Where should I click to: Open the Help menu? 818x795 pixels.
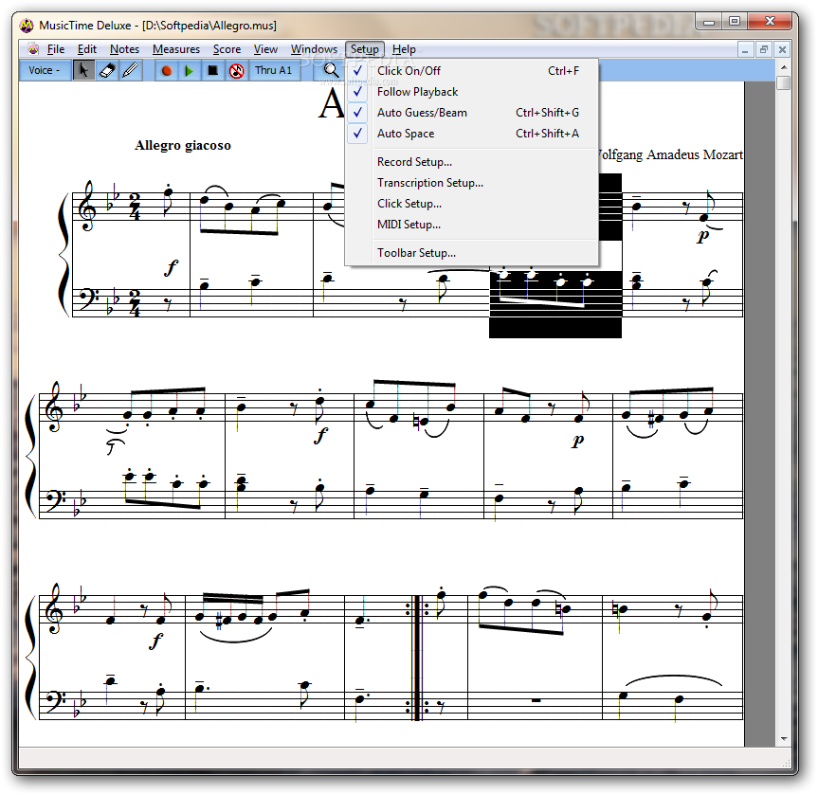[404, 49]
